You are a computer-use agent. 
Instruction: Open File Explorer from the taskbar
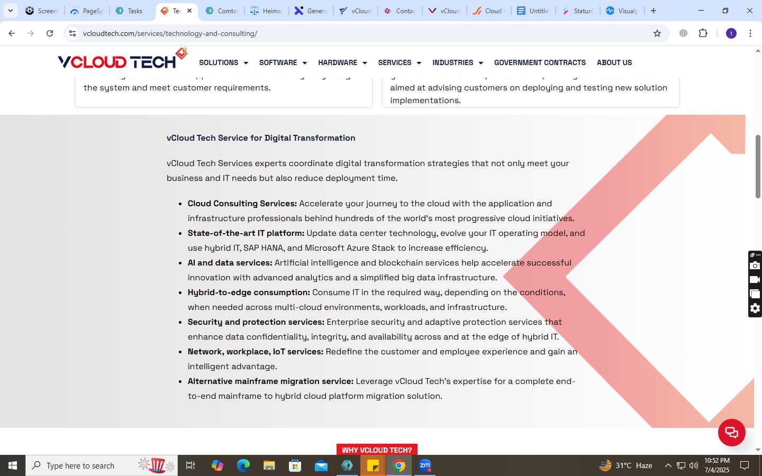coord(269,465)
